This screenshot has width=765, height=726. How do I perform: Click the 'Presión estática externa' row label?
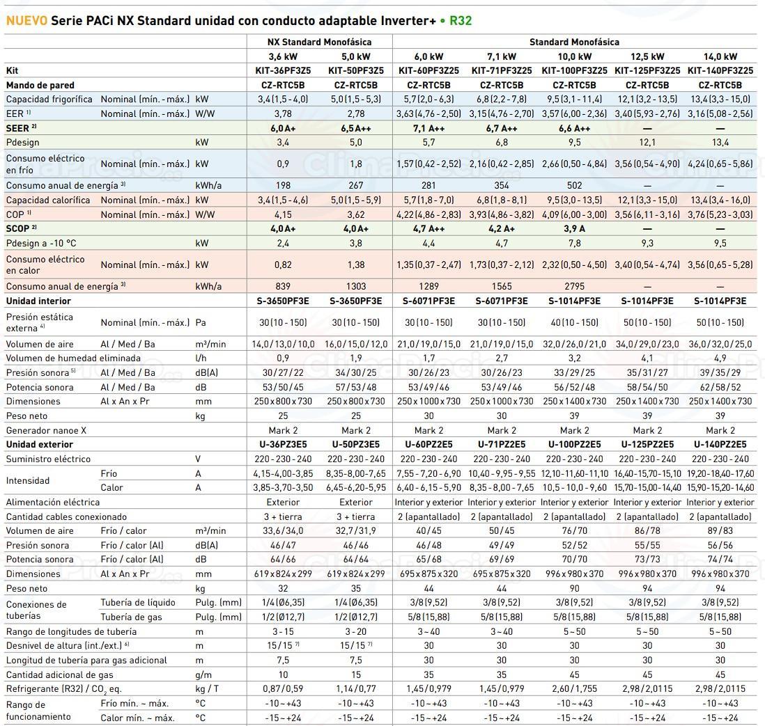coord(39,322)
